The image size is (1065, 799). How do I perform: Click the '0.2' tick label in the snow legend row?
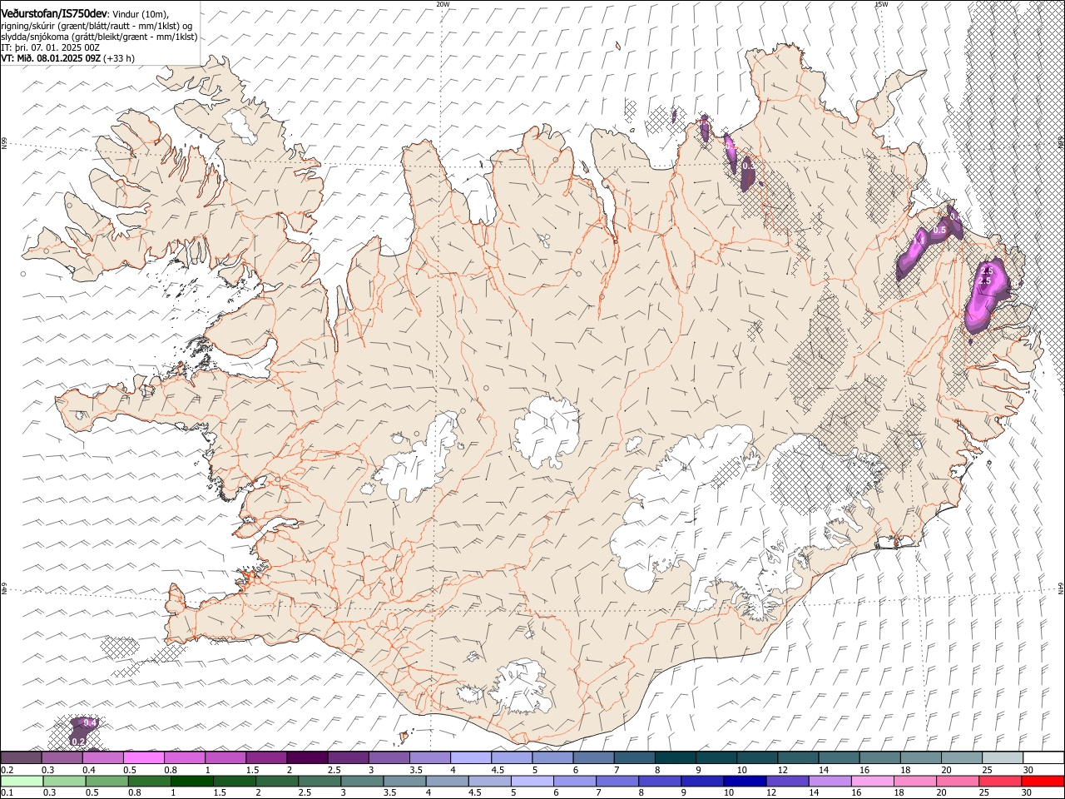coord(7,770)
